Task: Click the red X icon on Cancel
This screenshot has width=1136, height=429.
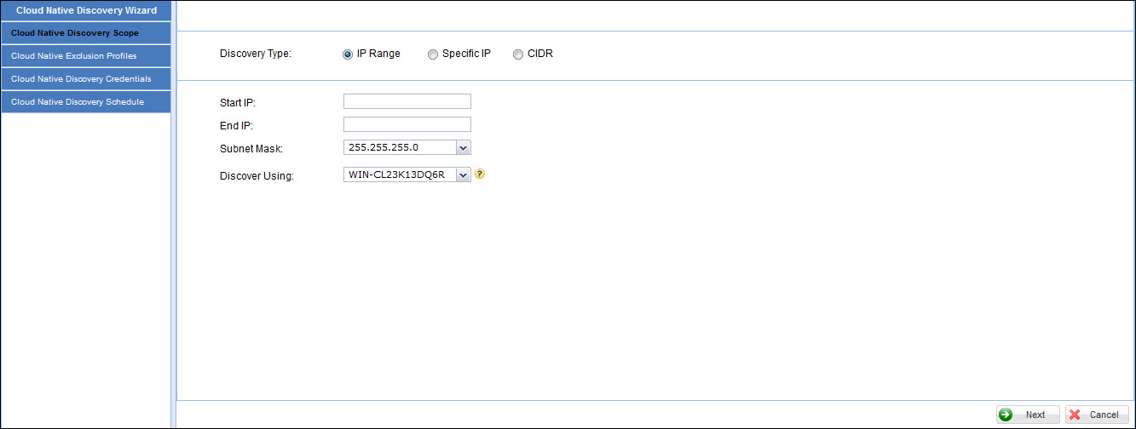Action: tap(1075, 415)
